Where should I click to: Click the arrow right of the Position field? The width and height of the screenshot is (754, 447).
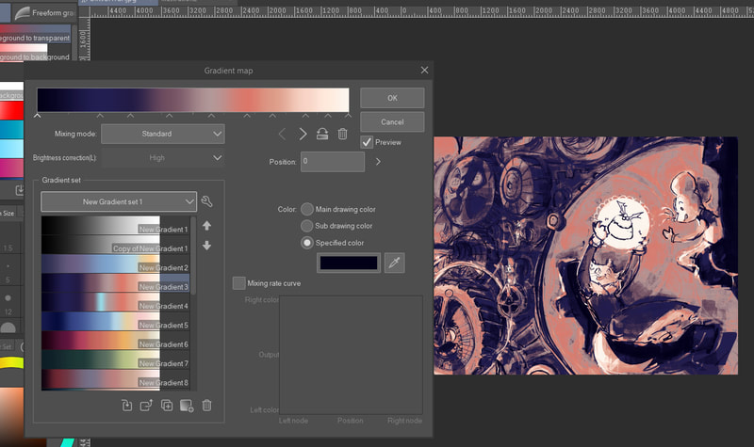tap(378, 162)
